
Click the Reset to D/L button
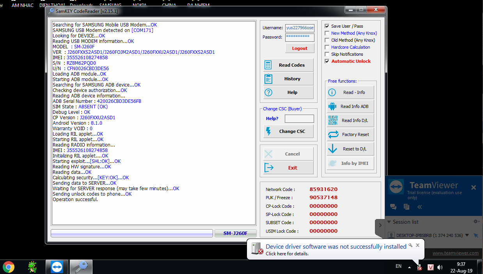pos(350,149)
